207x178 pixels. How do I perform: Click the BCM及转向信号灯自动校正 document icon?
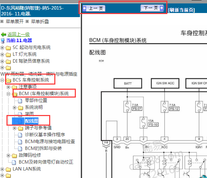(x=14, y=162)
